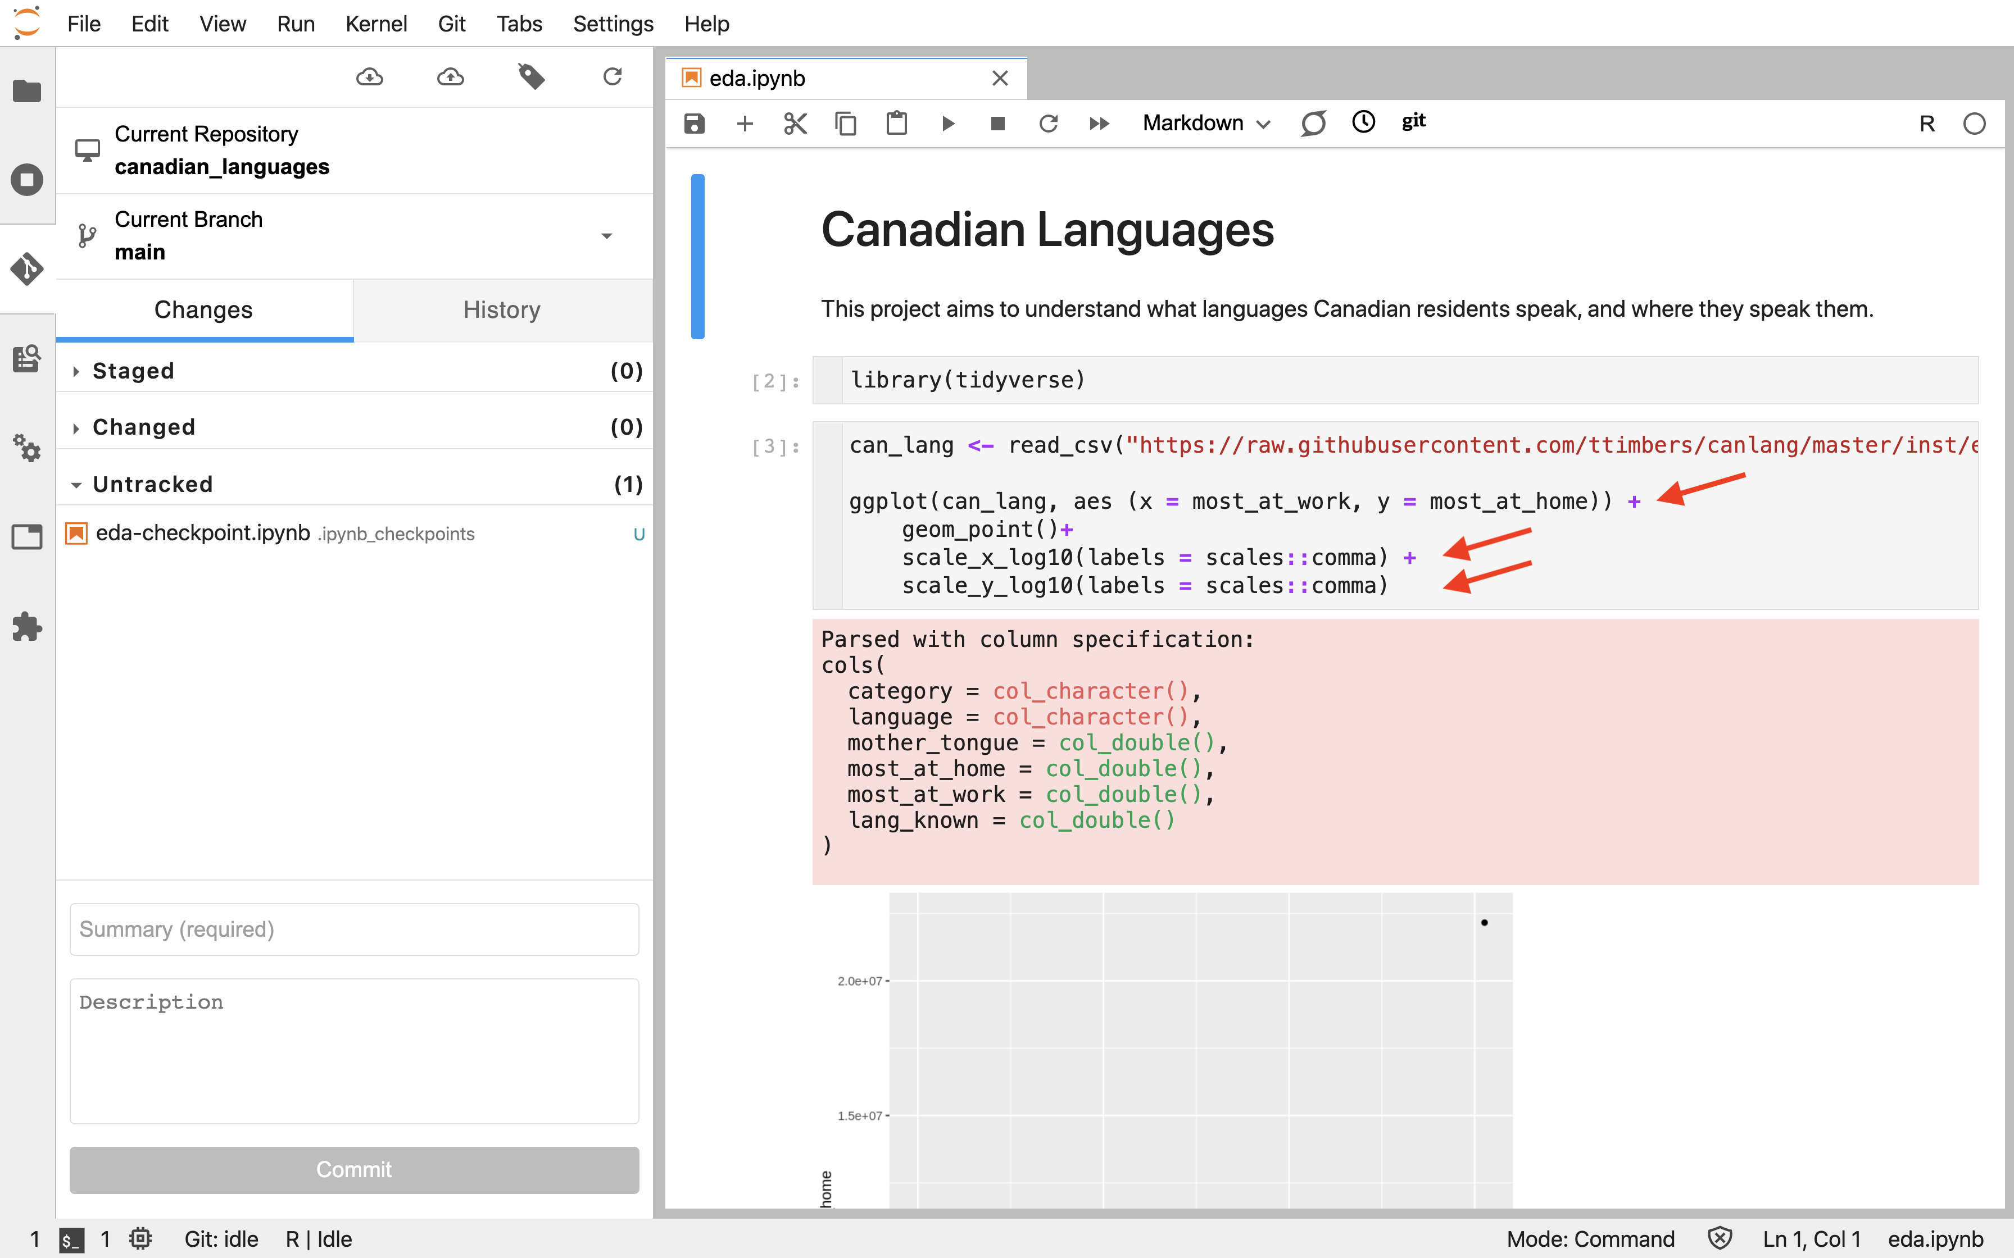Interrupt the kernel with stop icon
Screen dimensions: 2014x1258
[x=998, y=124]
